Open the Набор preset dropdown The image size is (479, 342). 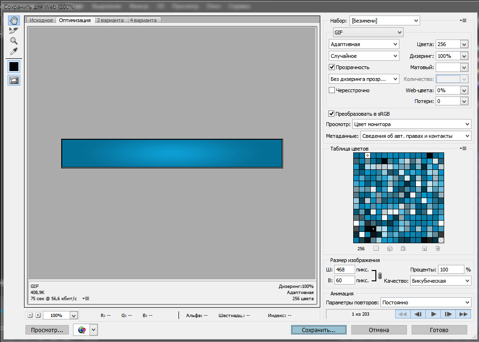[x=385, y=20]
